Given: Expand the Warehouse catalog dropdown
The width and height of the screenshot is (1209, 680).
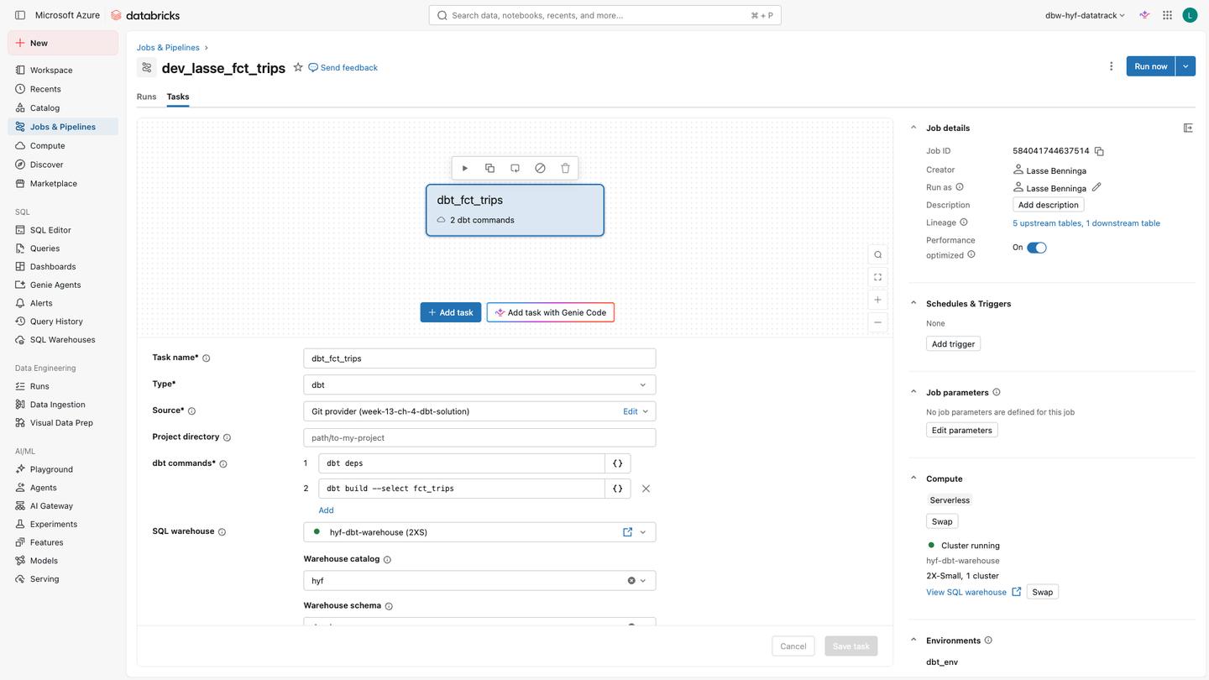Looking at the screenshot, I should (x=643, y=581).
